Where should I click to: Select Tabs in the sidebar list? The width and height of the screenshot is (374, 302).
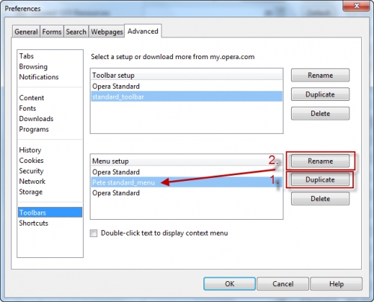pyautogui.click(x=50, y=56)
